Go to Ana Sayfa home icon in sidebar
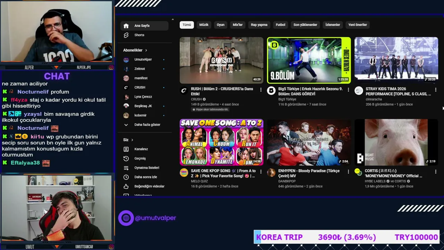Viewport: 444px width, 250px height. click(x=126, y=26)
